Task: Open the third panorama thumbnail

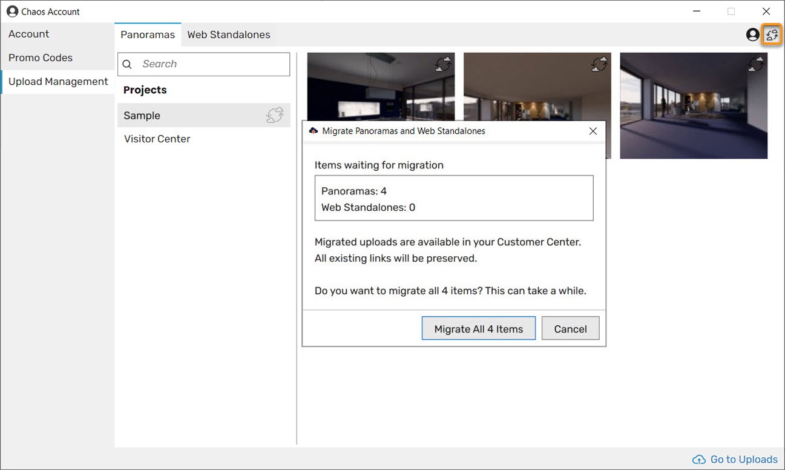Action: coord(694,105)
